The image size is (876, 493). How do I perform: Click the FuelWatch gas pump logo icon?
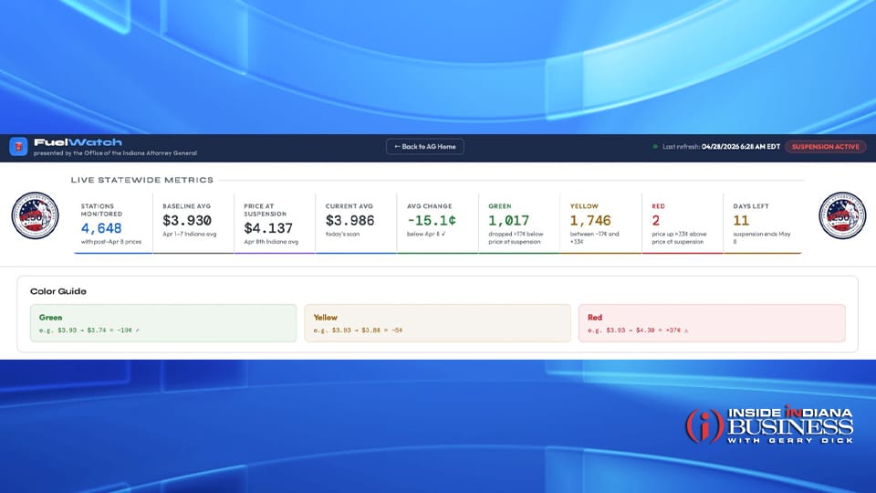18,146
